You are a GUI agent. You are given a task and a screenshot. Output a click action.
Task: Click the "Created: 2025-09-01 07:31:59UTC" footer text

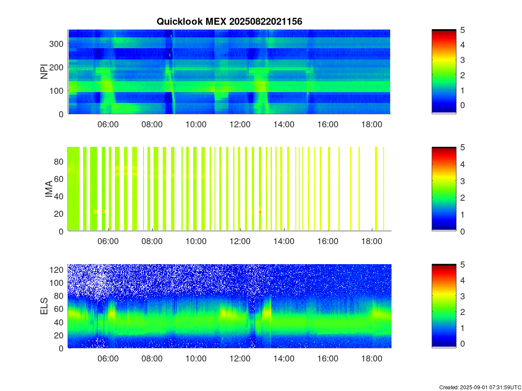pos(480,387)
